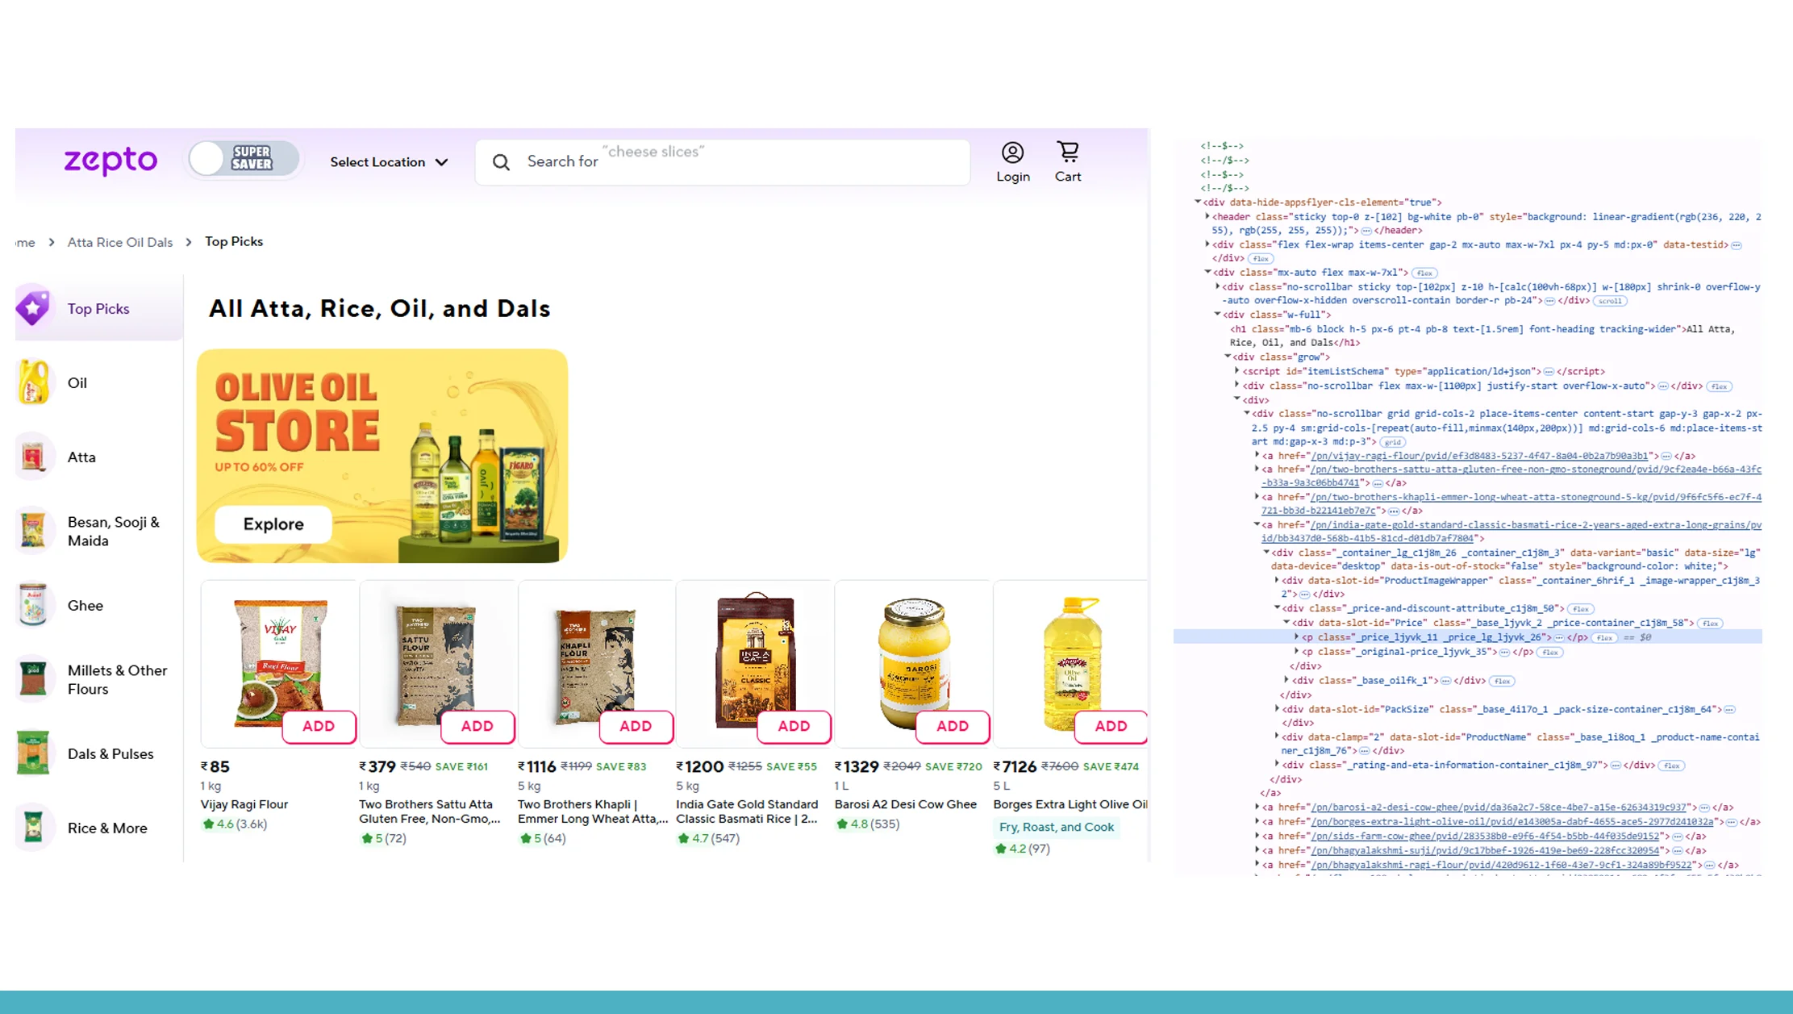
Task: Focus the search input field
Action: pos(722,162)
